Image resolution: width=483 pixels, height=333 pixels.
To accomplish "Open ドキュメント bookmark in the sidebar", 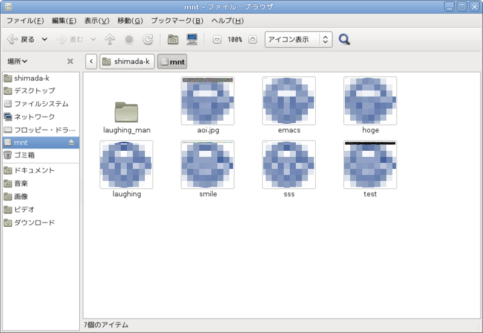I will [x=40, y=170].
